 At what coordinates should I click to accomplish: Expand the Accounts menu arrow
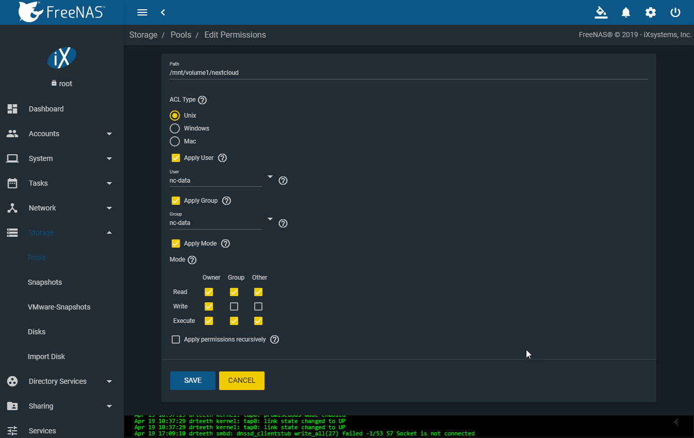[x=109, y=134]
